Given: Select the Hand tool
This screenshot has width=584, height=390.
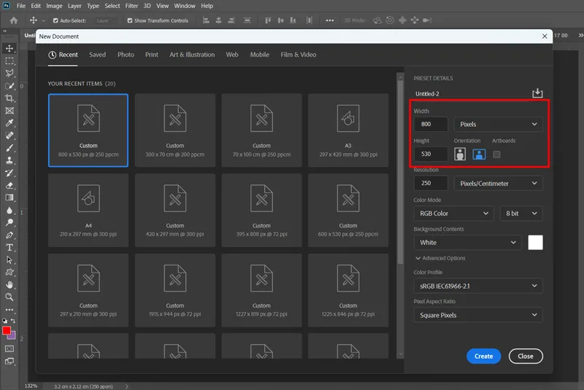Looking at the screenshot, I should pyautogui.click(x=9, y=285).
